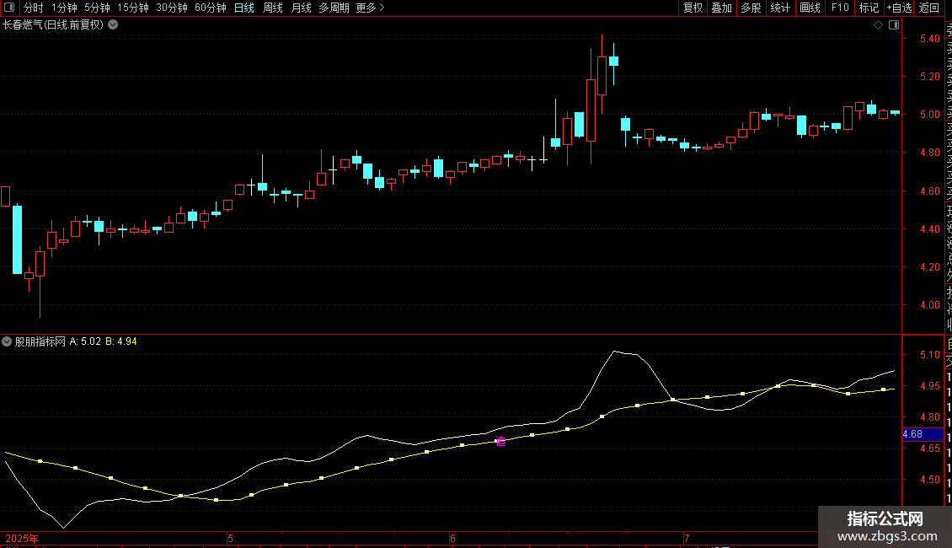The height and width of the screenshot is (548, 952).
Task: Click the 标记 mark button
Action: [869, 8]
